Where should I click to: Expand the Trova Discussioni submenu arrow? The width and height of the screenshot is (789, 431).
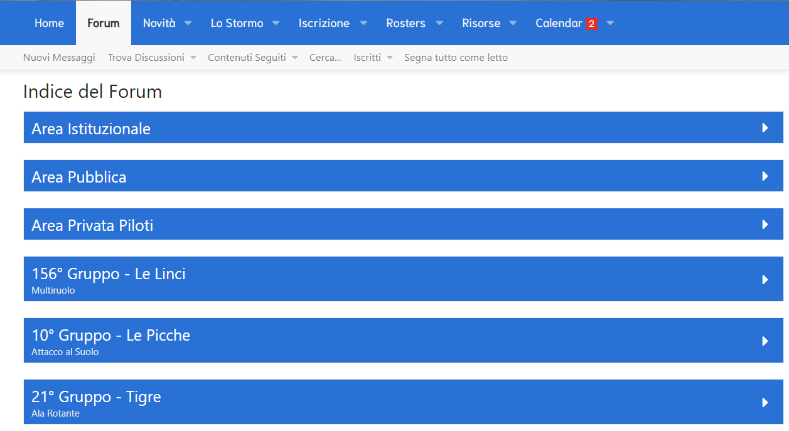point(193,58)
